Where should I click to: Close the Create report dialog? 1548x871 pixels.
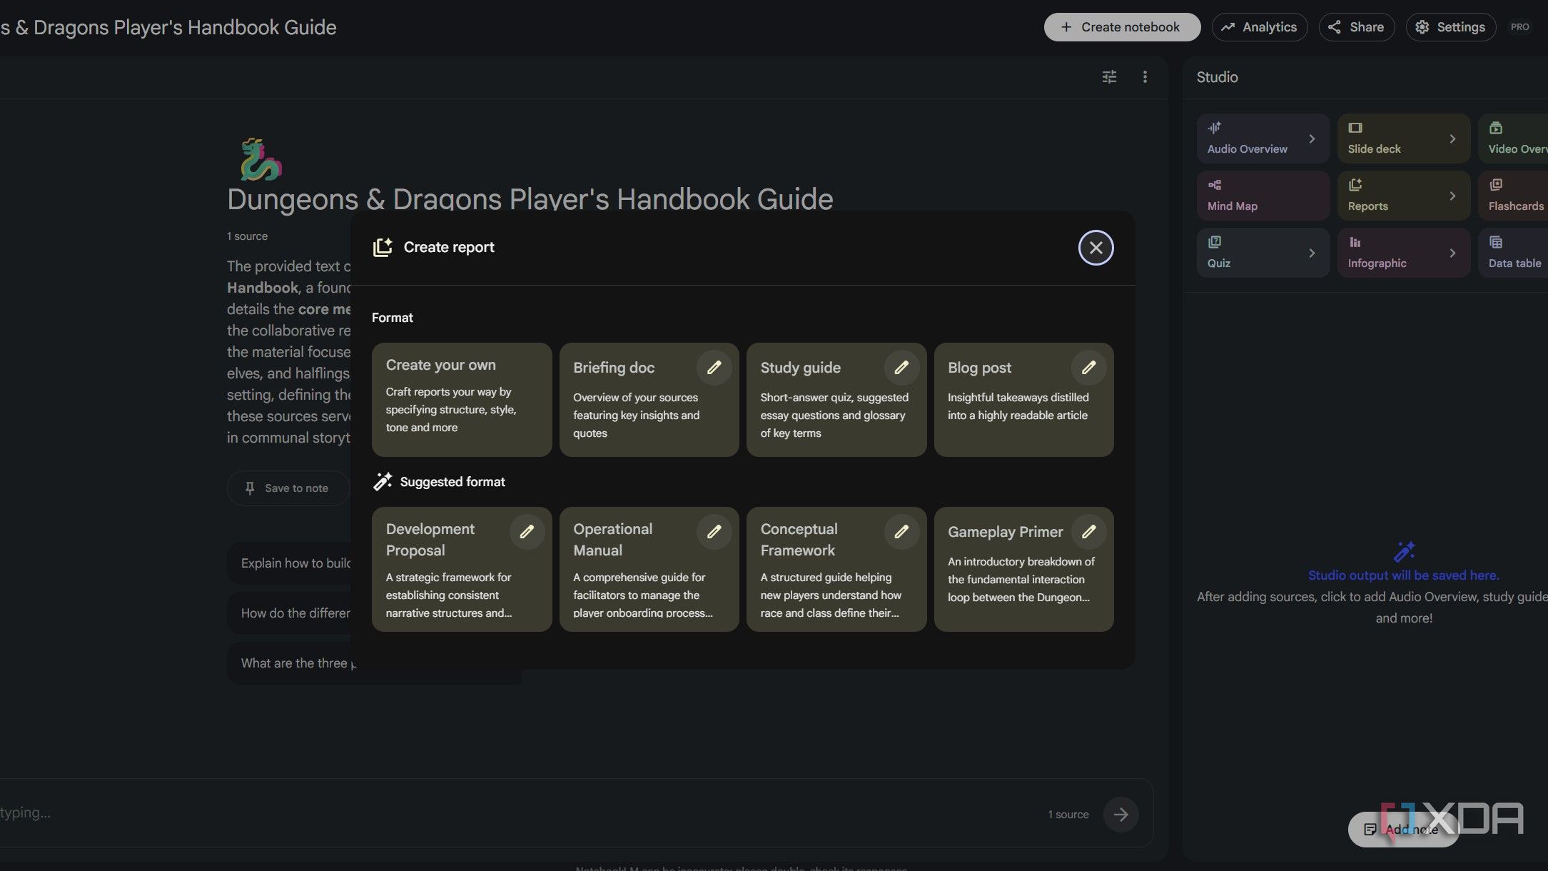1096,248
